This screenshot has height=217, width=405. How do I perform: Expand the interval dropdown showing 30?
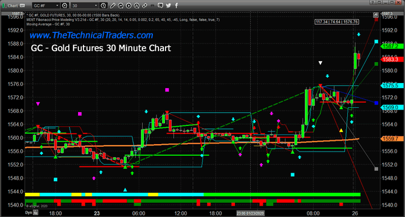84,4
